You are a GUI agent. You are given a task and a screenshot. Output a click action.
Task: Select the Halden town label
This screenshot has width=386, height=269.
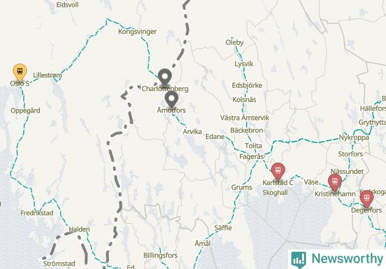[x=79, y=229]
